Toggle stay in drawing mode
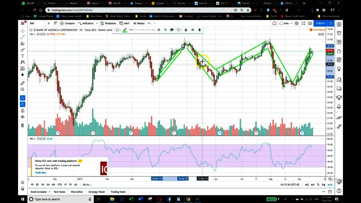 (x=23, y=104)
